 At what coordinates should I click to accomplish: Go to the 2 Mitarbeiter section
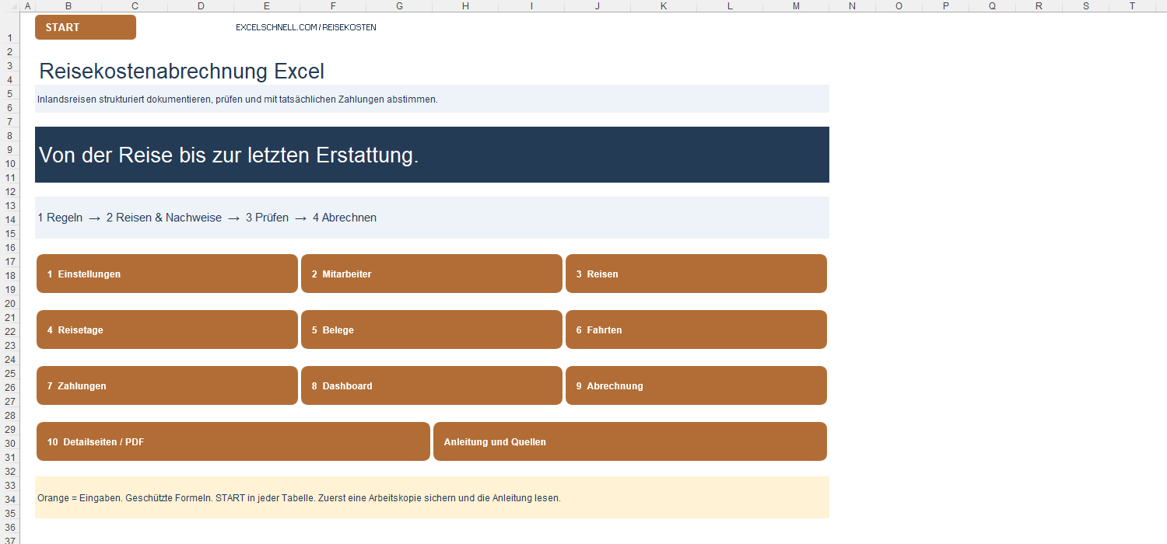click(432, 274)
